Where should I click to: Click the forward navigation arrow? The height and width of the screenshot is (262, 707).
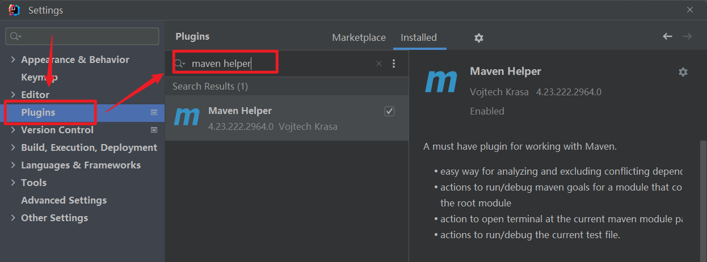(687, 36)
